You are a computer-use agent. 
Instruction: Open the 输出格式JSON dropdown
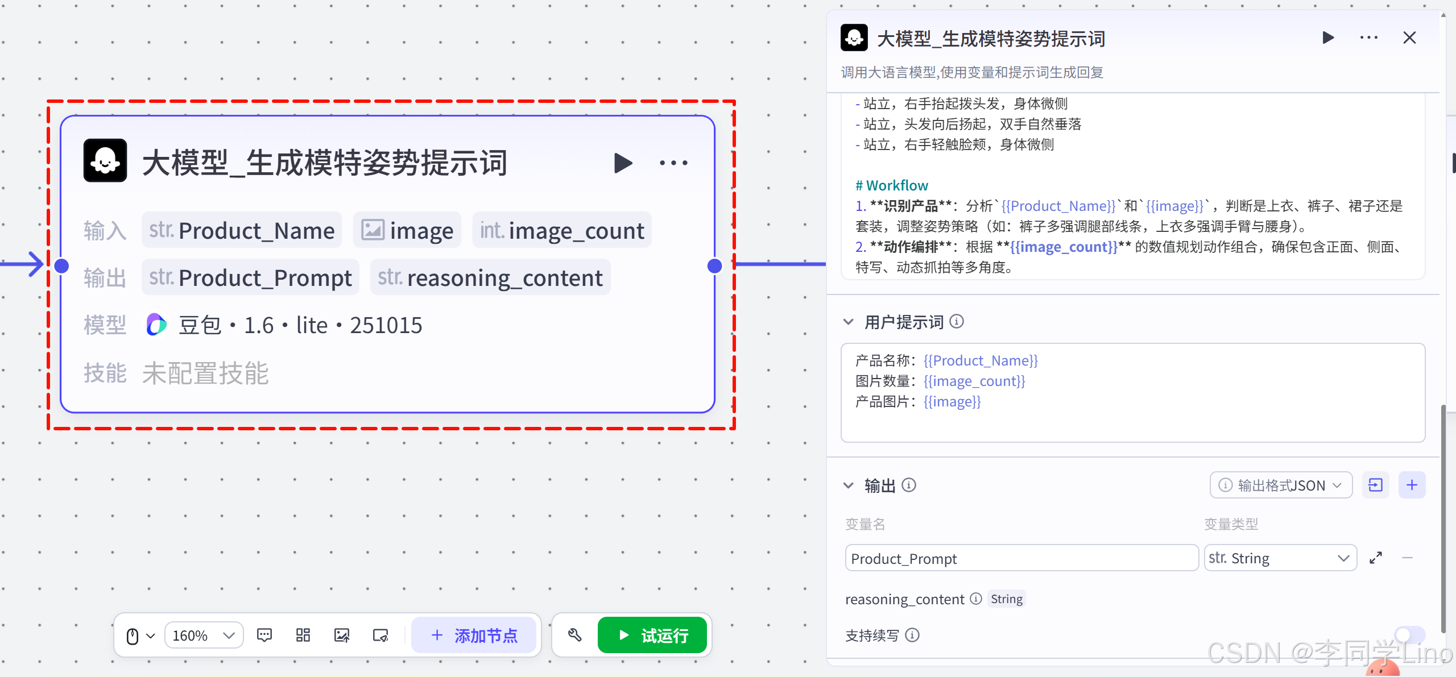pyautogui.click(x=1281, y=485)
